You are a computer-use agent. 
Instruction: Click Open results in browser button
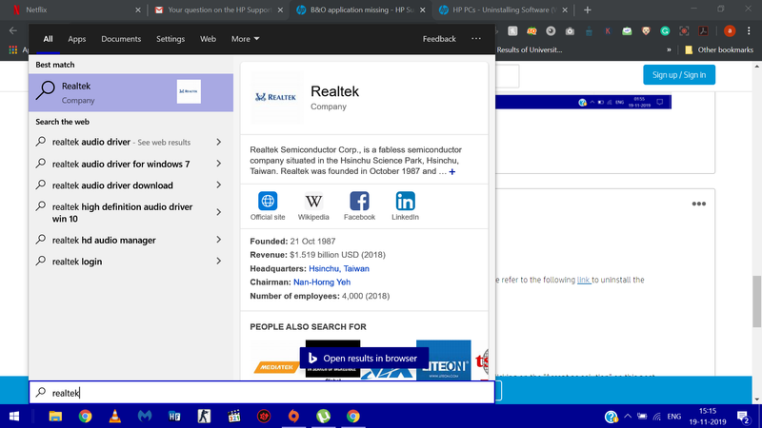pyautogui.click(x=362, y=359)
